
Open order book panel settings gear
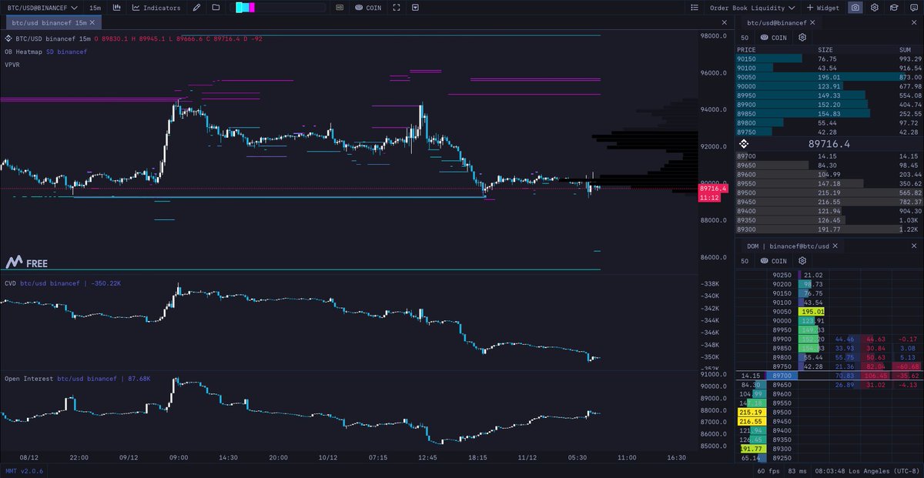(802, 37)
